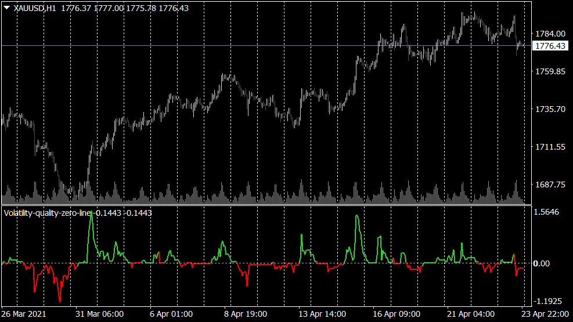Click the 1784.00 price scale label

point(550,34)
